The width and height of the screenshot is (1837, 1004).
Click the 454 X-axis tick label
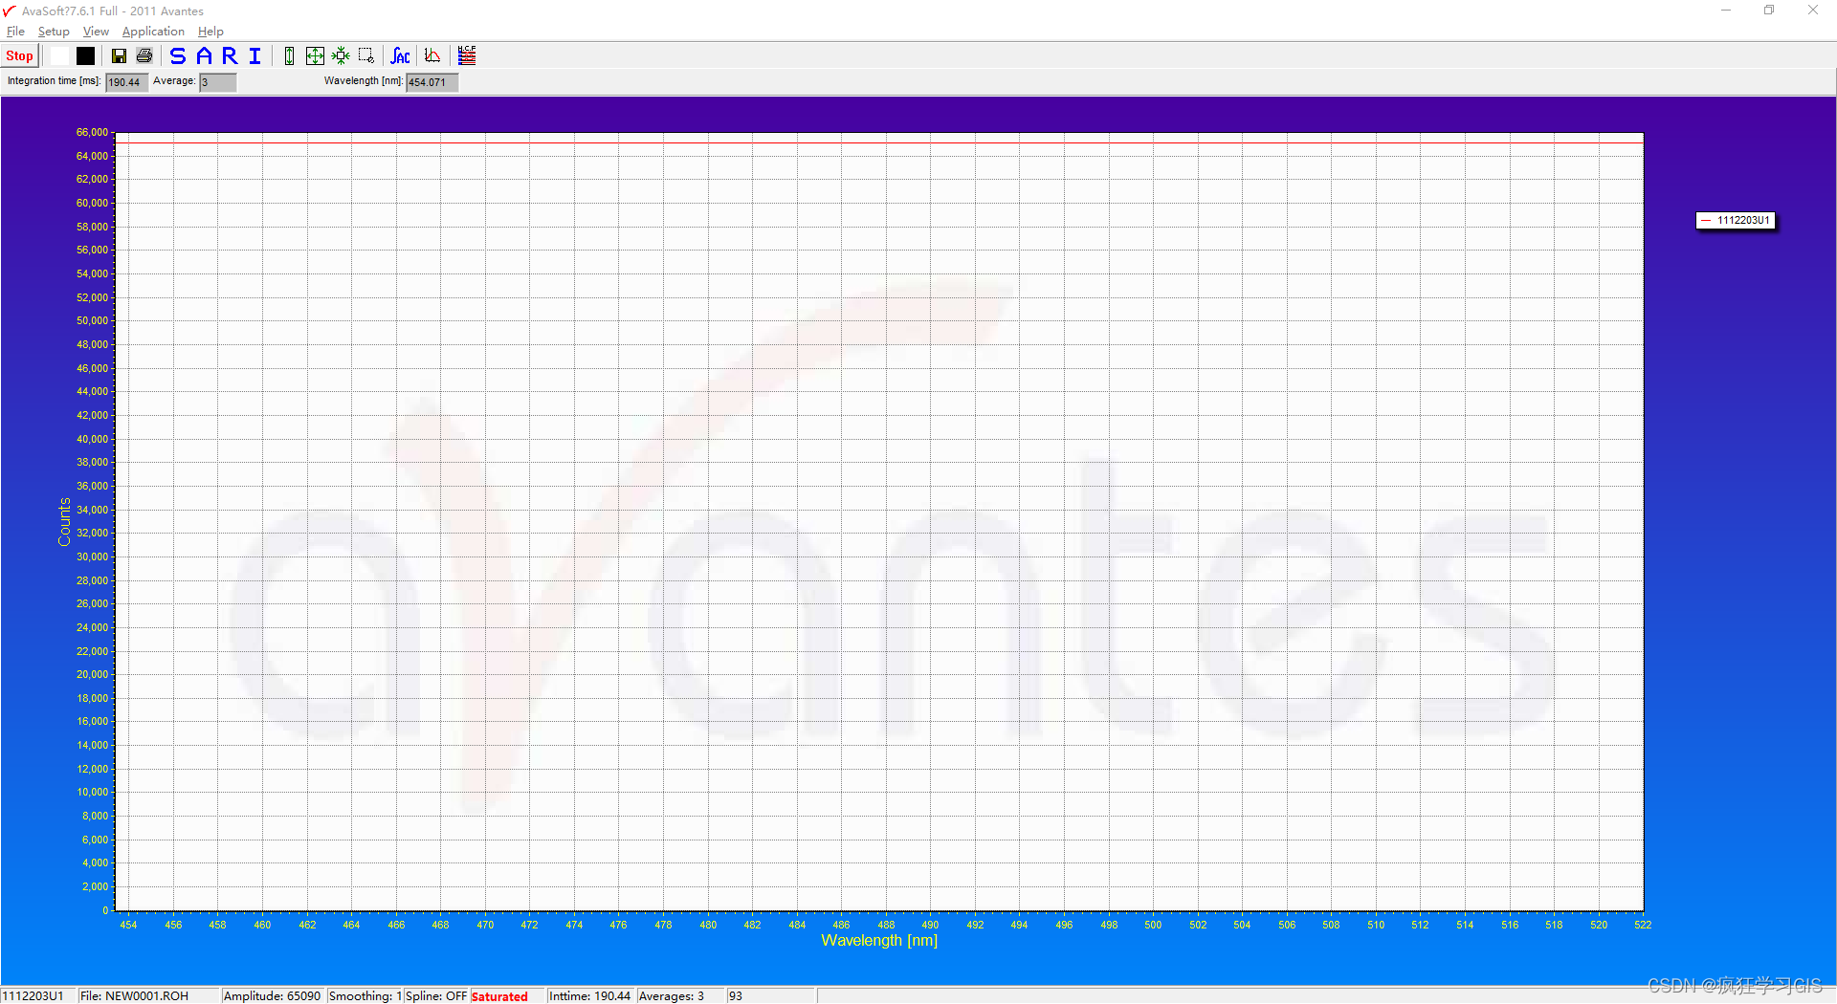click(x=128, y=926)
